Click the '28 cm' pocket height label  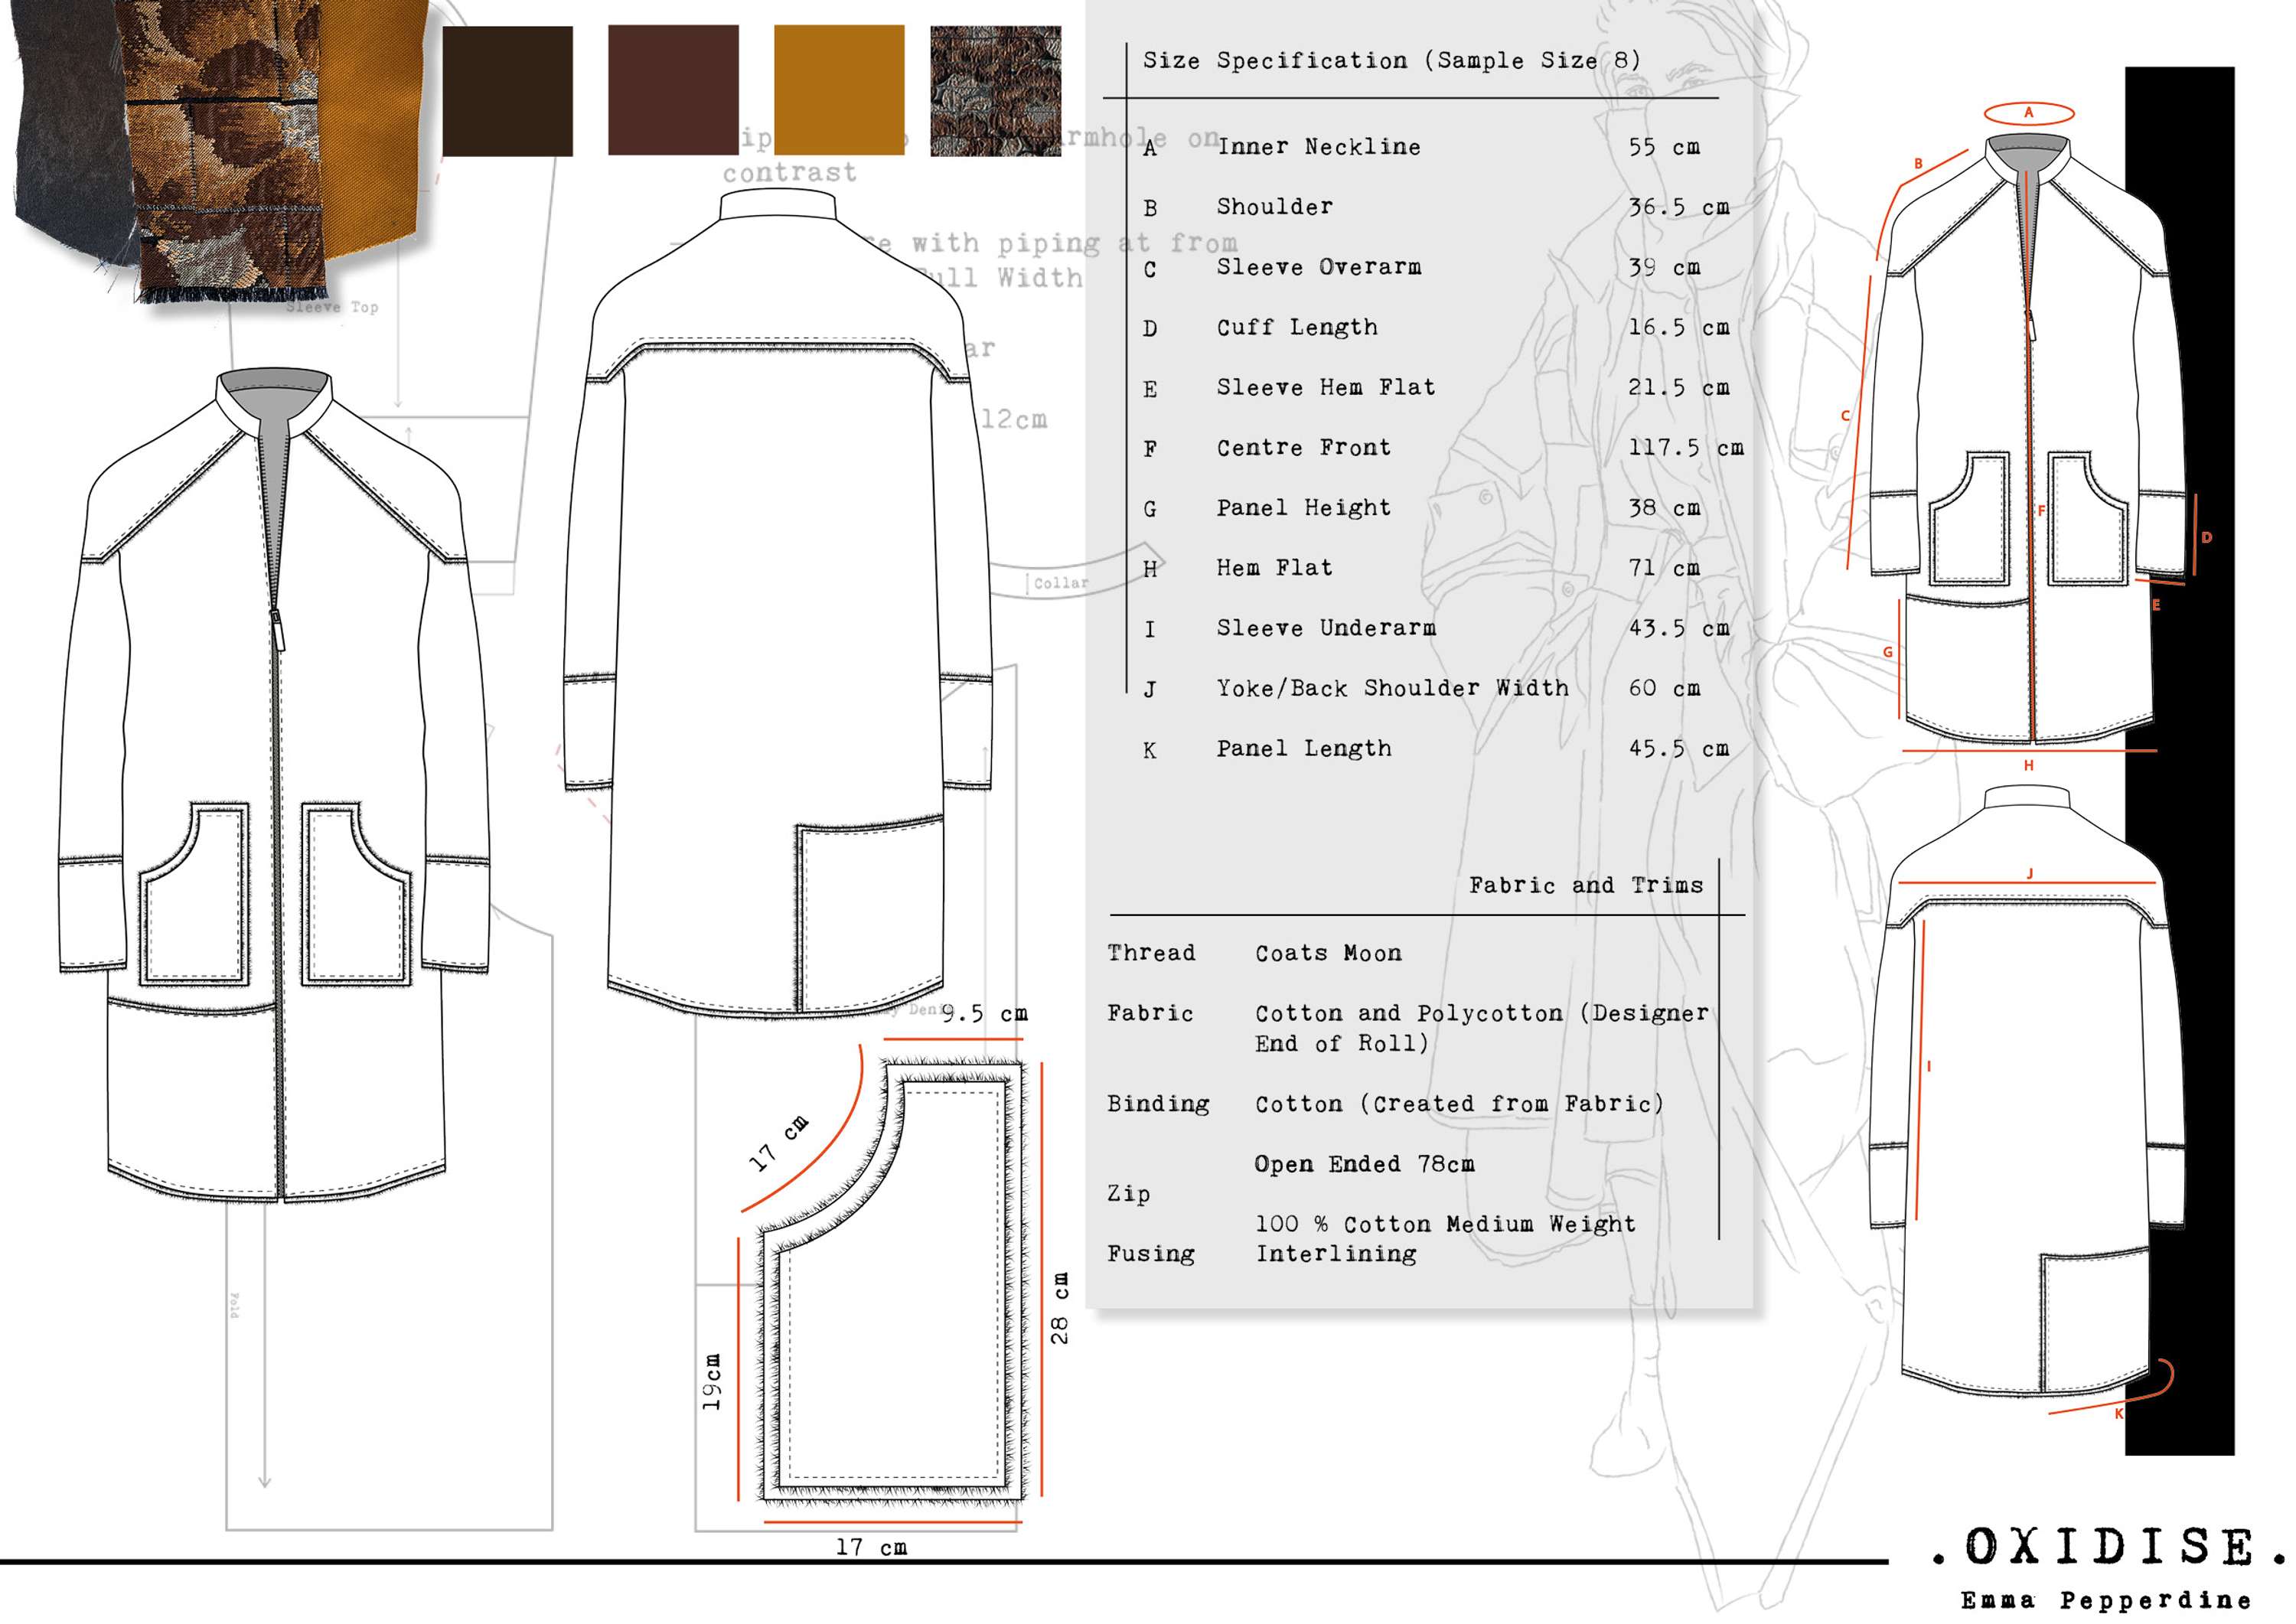click(x=1059, y=1308)
